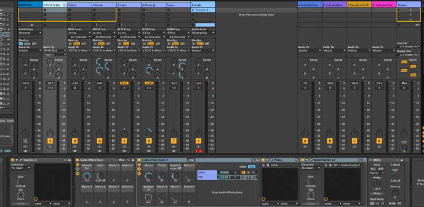Open 8 Audio Resampling input dropdown
The image size is (424, 207).
(203, 33)
